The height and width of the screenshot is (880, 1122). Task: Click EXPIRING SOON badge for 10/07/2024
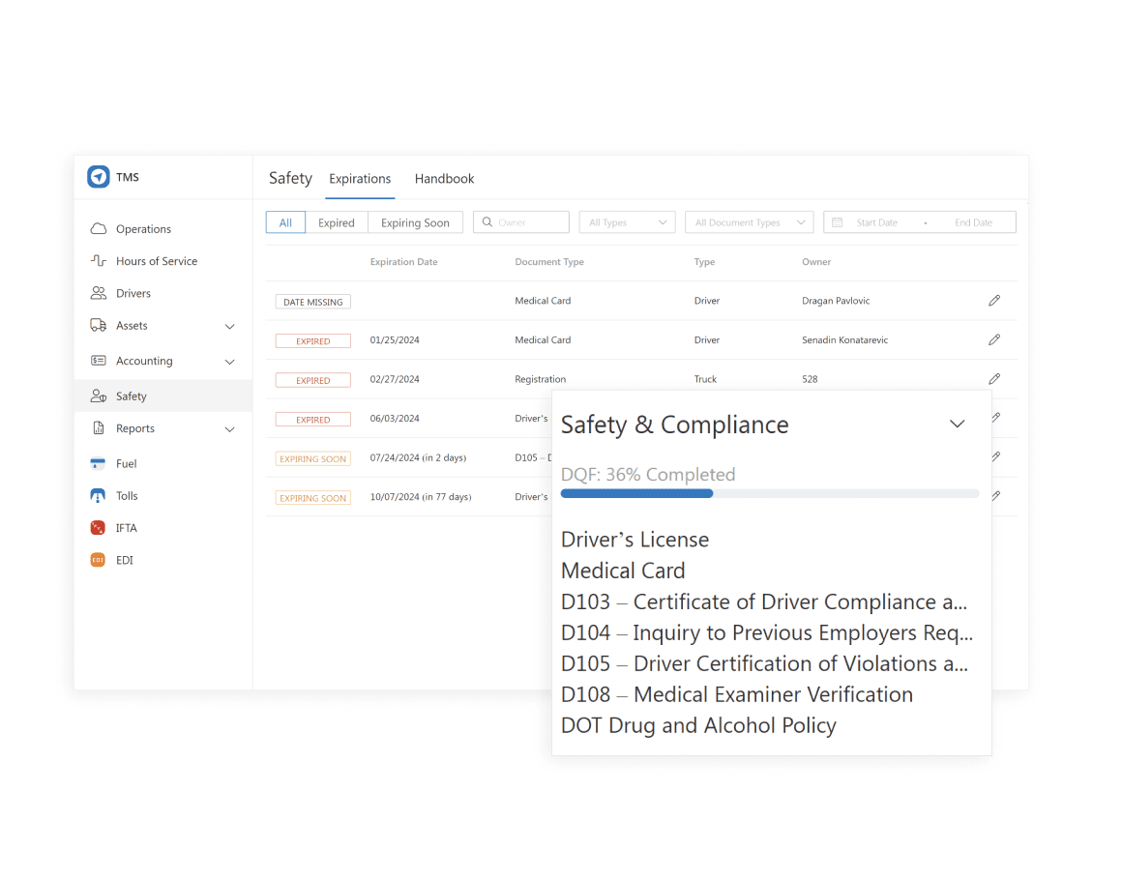point(312,498)
